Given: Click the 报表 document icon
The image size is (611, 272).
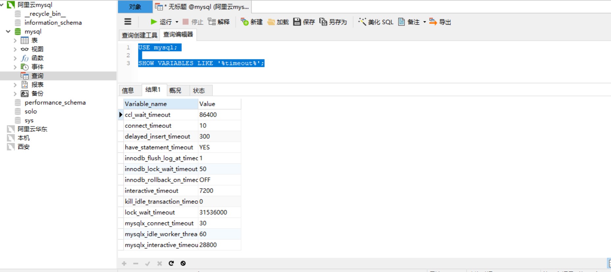Looking at the screenshot, I should point(25,85).
